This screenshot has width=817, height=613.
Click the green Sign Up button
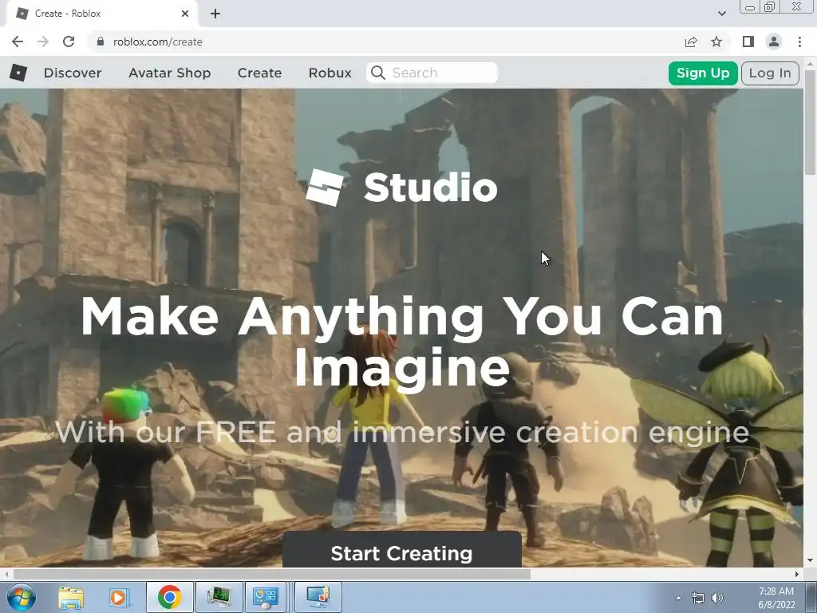click(703, 73)
